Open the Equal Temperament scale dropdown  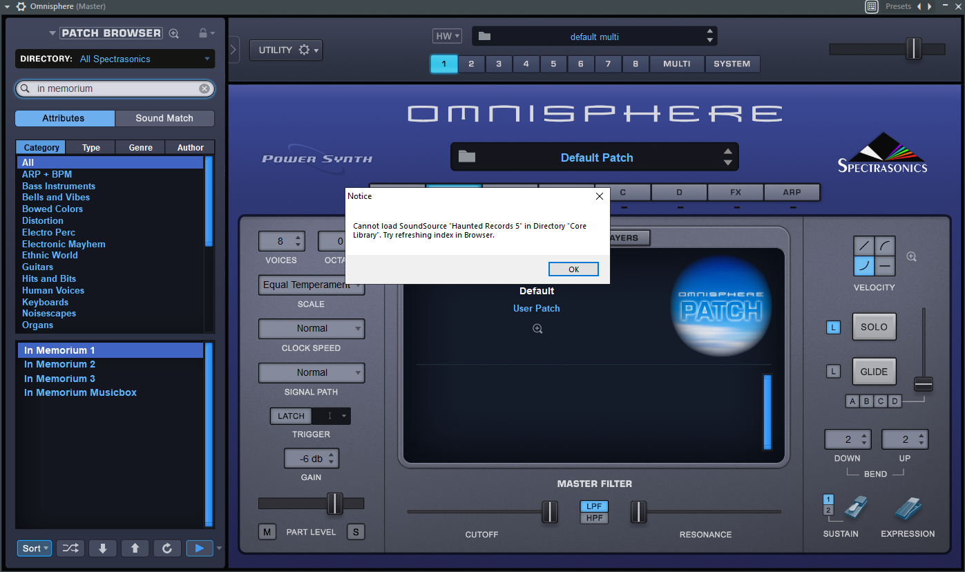[x=312, y=285]
